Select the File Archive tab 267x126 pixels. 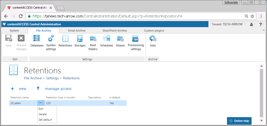pyautogui.click(x=44, y=31)
